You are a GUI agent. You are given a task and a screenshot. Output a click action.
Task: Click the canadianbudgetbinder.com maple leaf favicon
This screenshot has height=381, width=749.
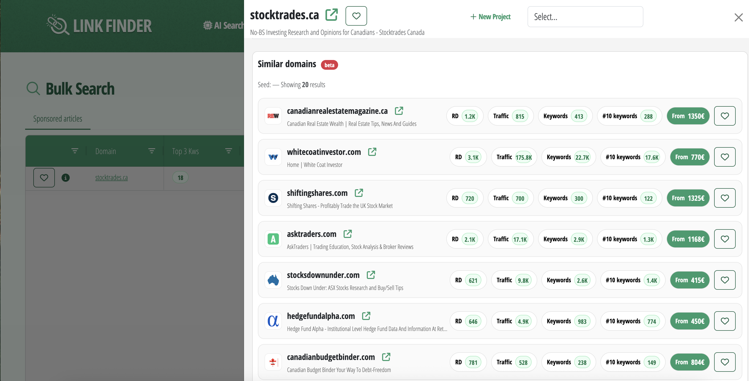pyautogui.click(x=273, y=362)
